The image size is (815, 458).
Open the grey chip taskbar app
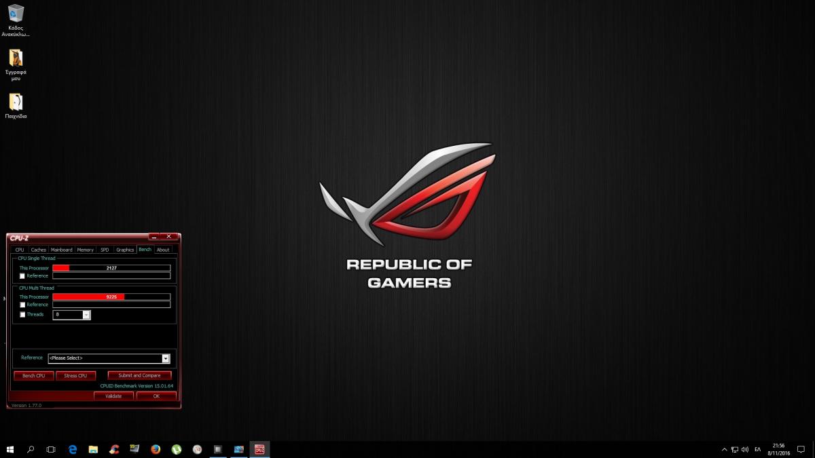[x=218, y=449]
